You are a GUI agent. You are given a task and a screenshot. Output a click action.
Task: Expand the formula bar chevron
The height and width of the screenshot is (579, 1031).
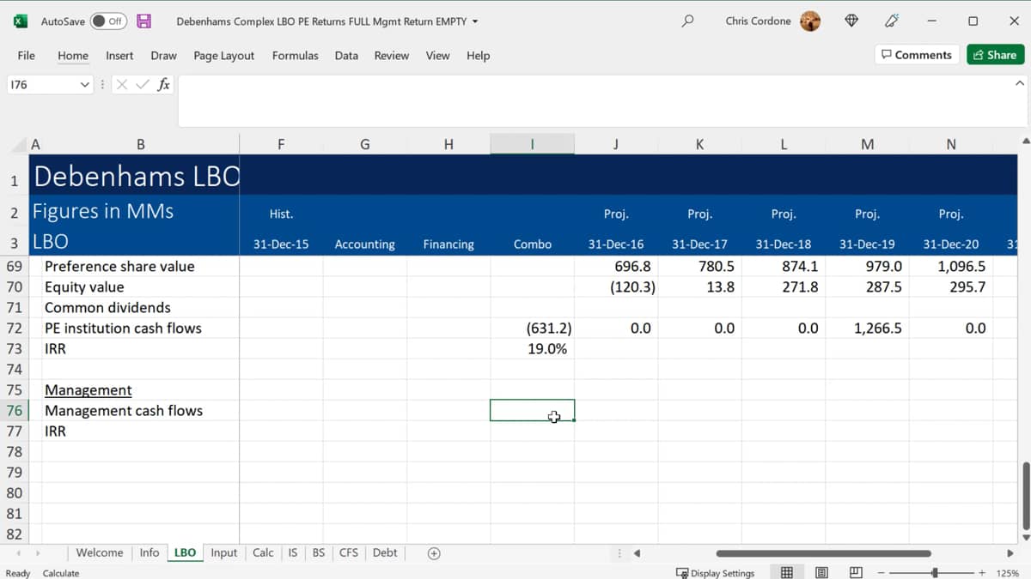coord(1019,83)
